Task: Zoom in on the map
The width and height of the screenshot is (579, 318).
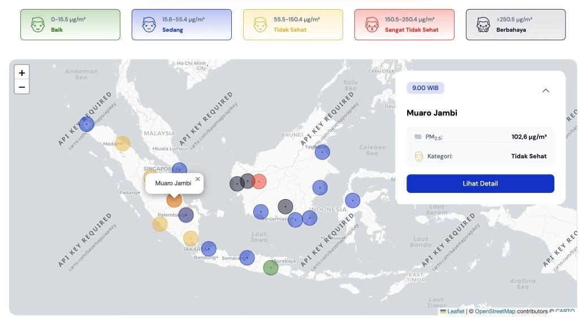Action: click(22, 73)
